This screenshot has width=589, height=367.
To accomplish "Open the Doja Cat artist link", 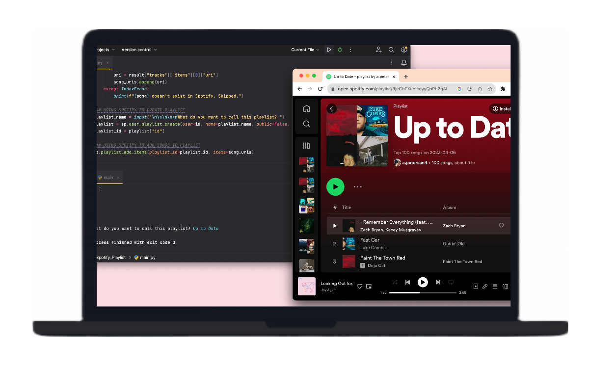I will pyautogui.click(x=376, y=265).
